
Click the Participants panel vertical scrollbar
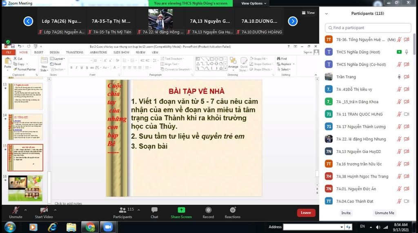click(414, 44)
